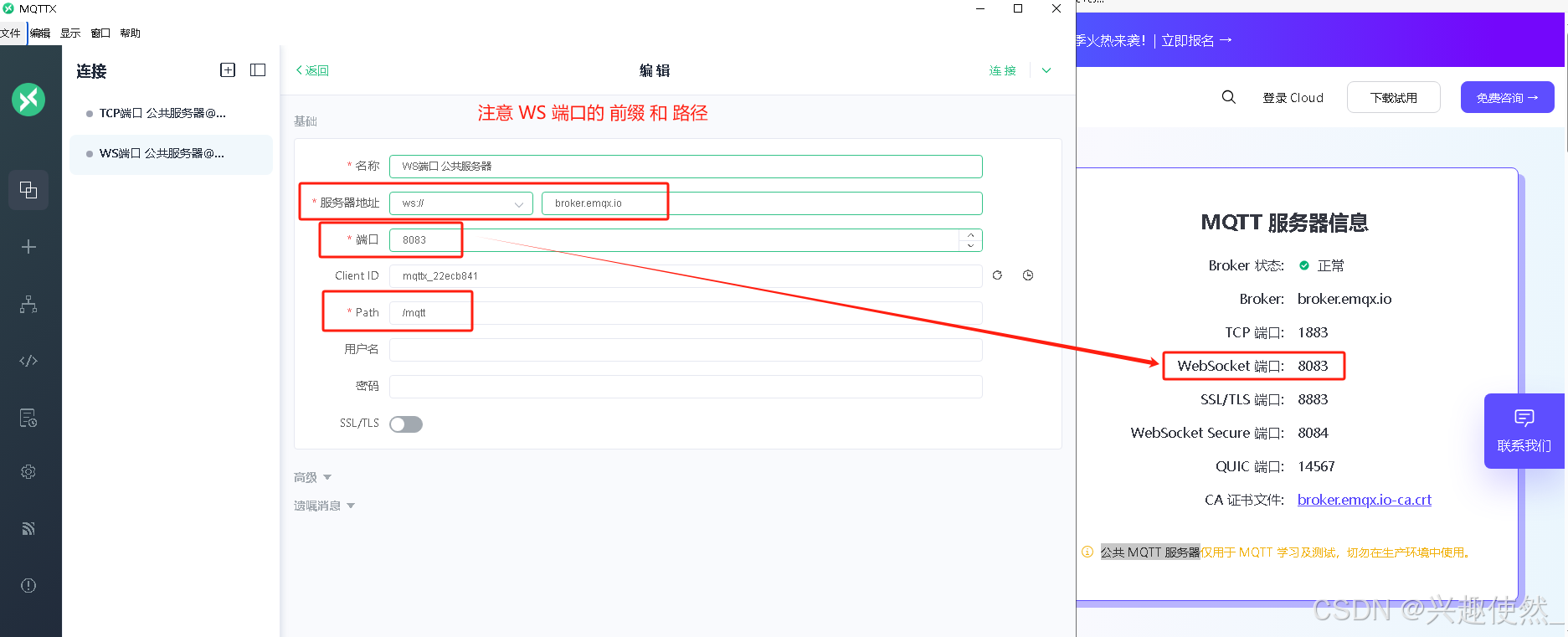
Task: Open the feed/subscription icon in sidebar
Action: point(28,528)
